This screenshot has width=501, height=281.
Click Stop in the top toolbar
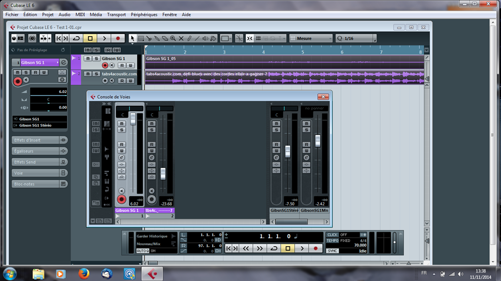tap(90, 38)
